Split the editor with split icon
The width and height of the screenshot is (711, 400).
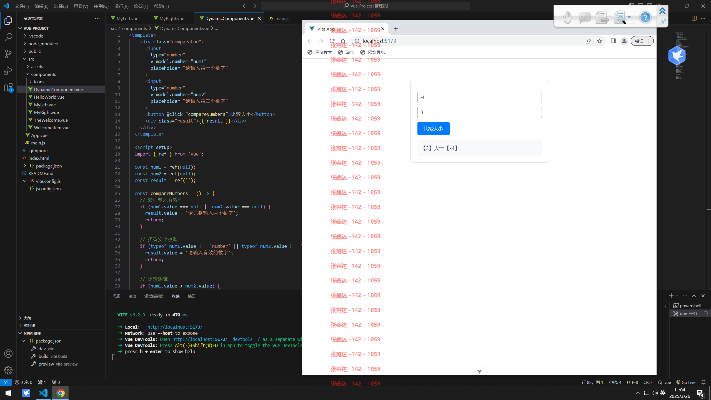tap(694, 18)
